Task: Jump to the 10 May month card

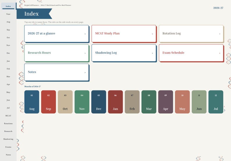Action: coord(182,102)
